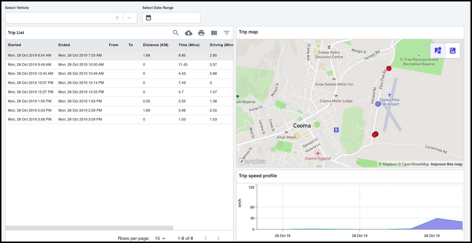Viewport: 472px width, 243px height.
Task: Select the blue marker on the map
Action: click(378, 104)
